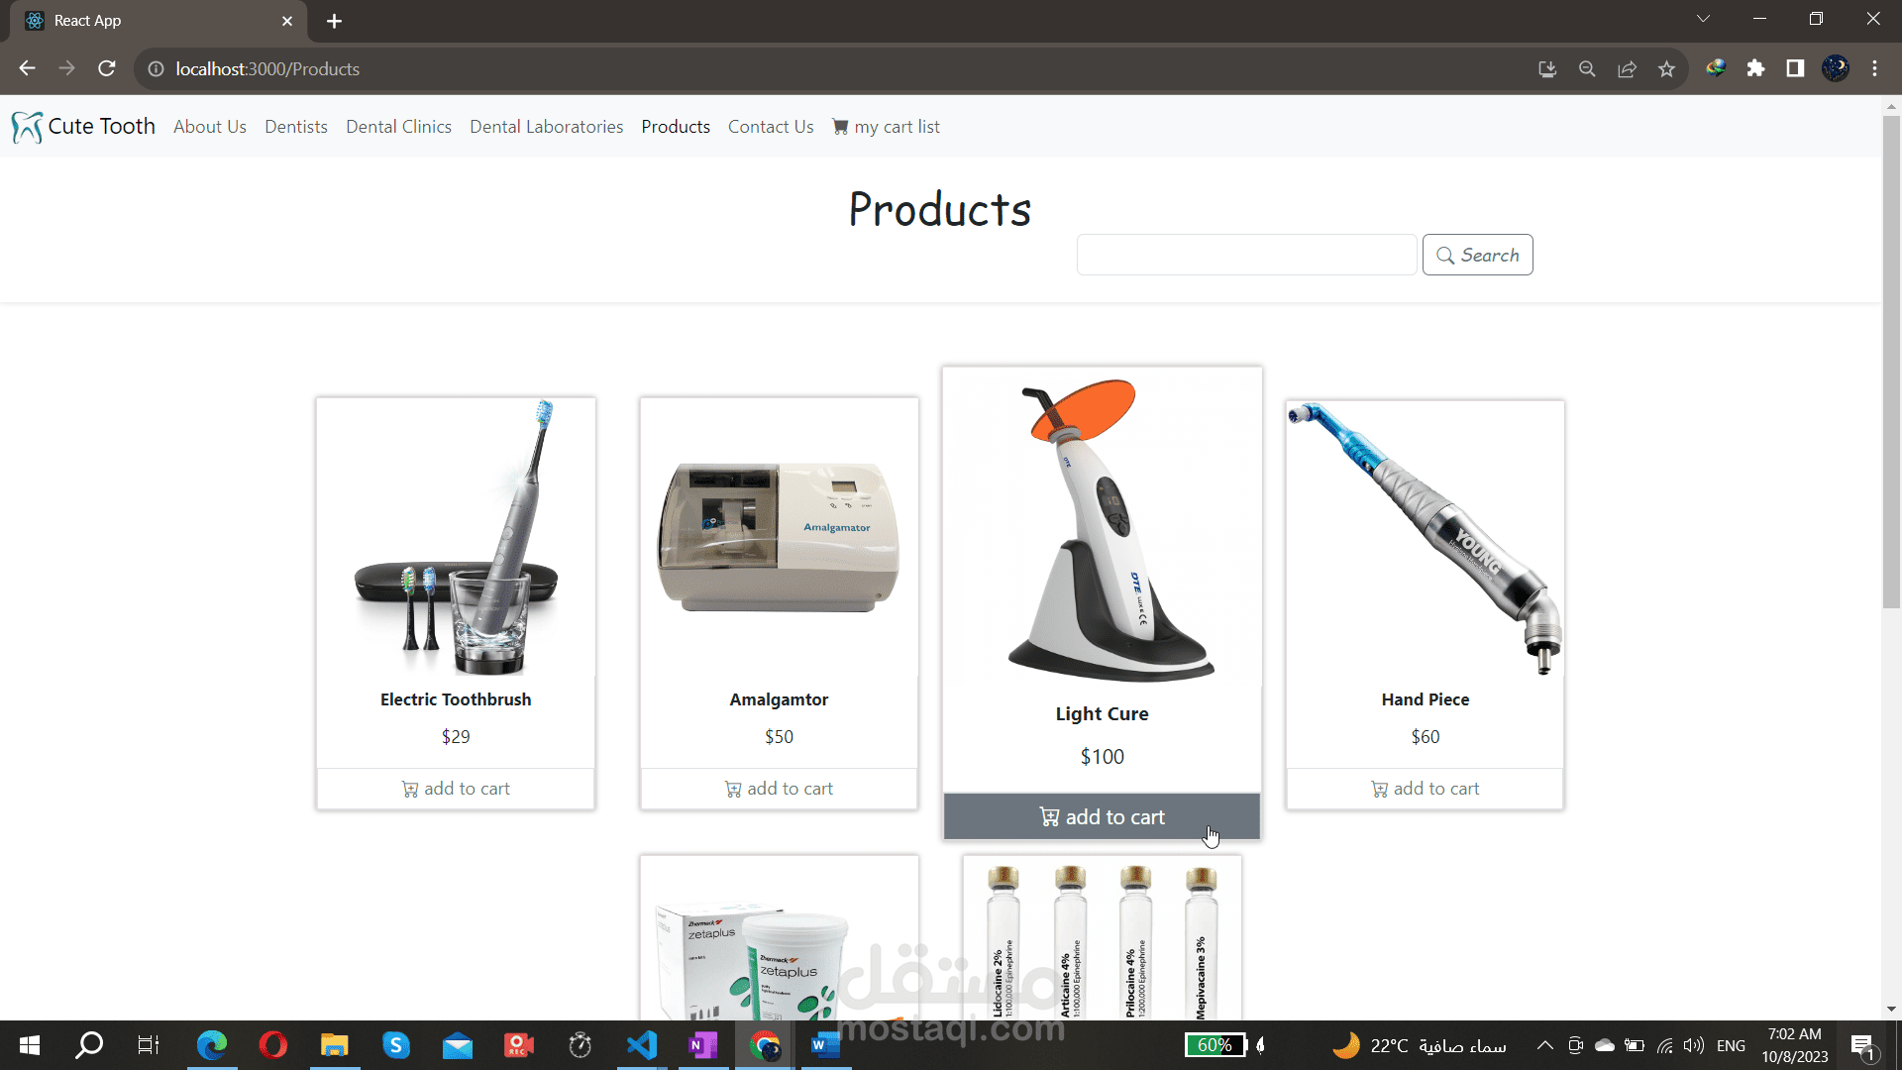Click the Search button
This screenshot has width=1902, height=1070.
click(x=1477, y=255)
